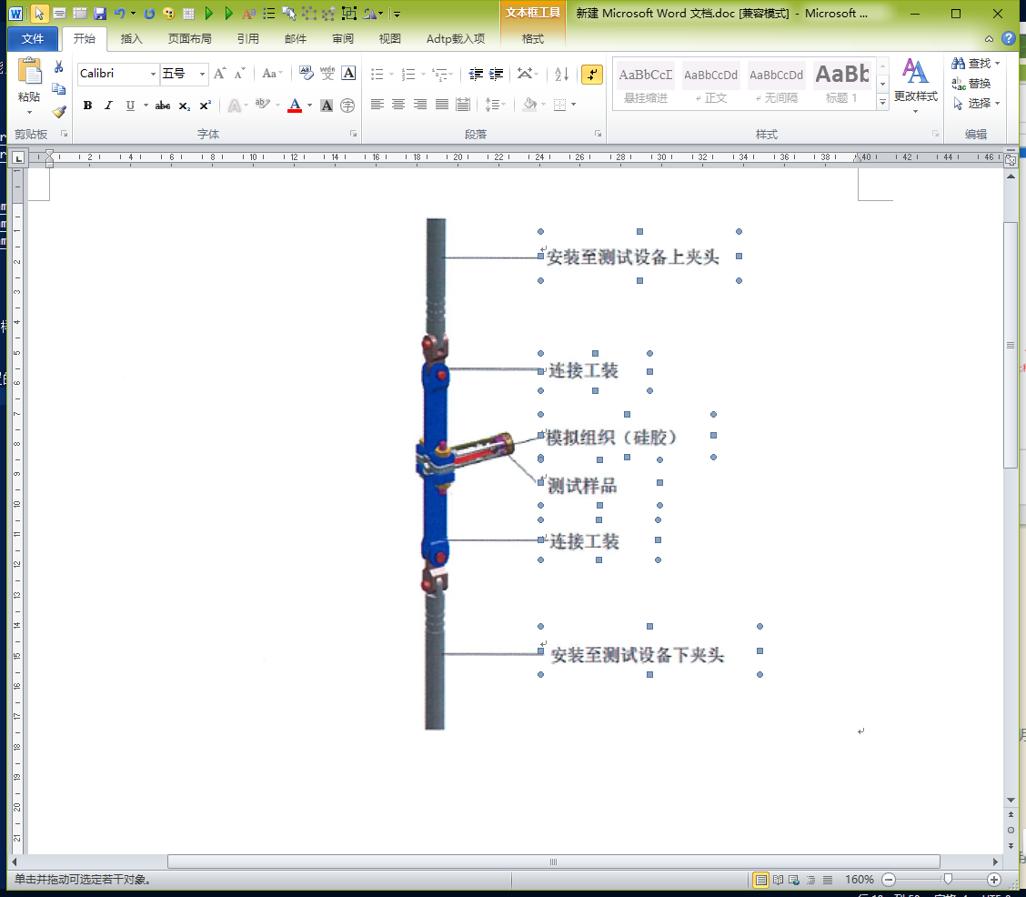Select the 测试样品 text box in document

pyautogui.click(x=582, y=487)
